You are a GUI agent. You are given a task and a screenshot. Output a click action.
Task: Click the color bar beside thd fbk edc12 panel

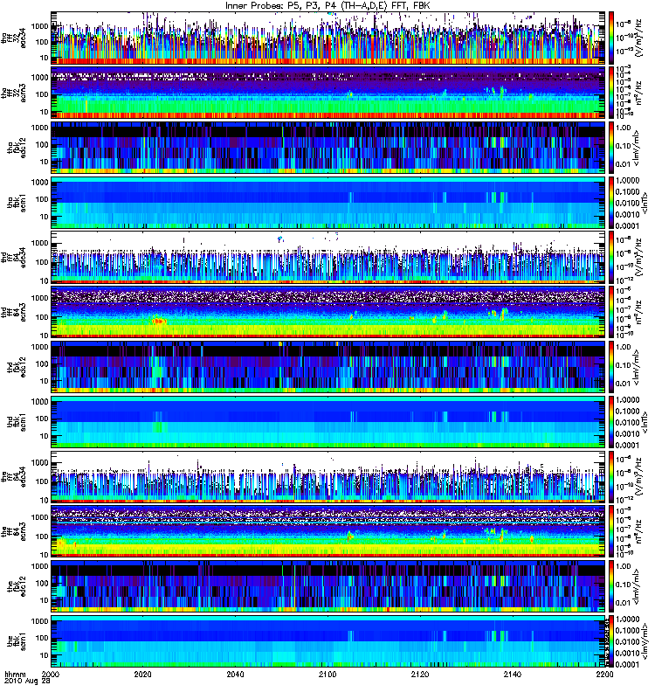click(612, 367)
